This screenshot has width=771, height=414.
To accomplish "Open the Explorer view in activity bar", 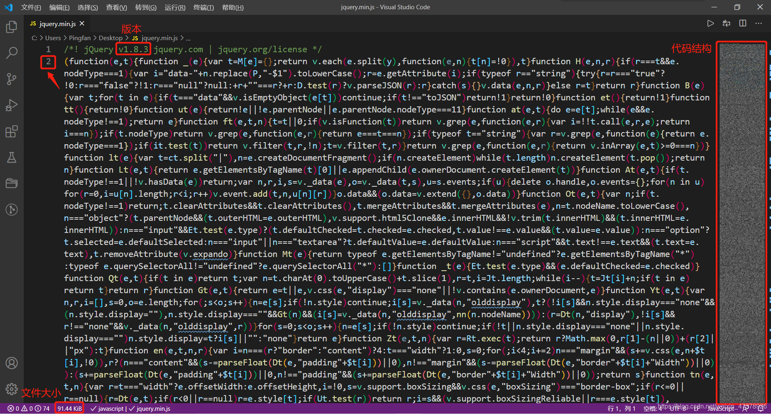I will coord(12,27).
